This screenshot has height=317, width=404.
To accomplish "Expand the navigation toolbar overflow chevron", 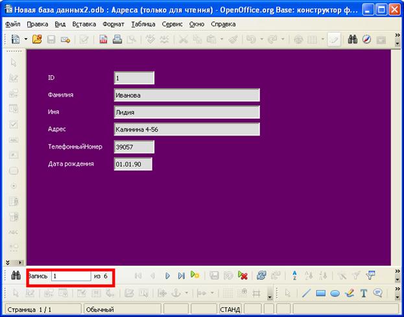I will click(x=398, y=272).
